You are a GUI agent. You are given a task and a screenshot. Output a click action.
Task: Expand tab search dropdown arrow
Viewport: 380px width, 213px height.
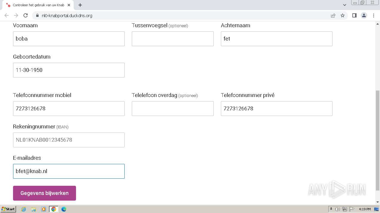345,5
